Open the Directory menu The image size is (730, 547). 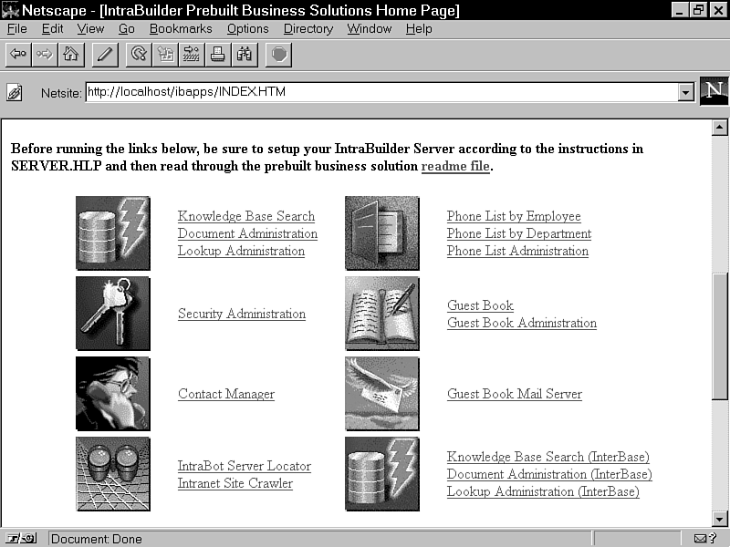pyautogui.click(x=308, y=28)
